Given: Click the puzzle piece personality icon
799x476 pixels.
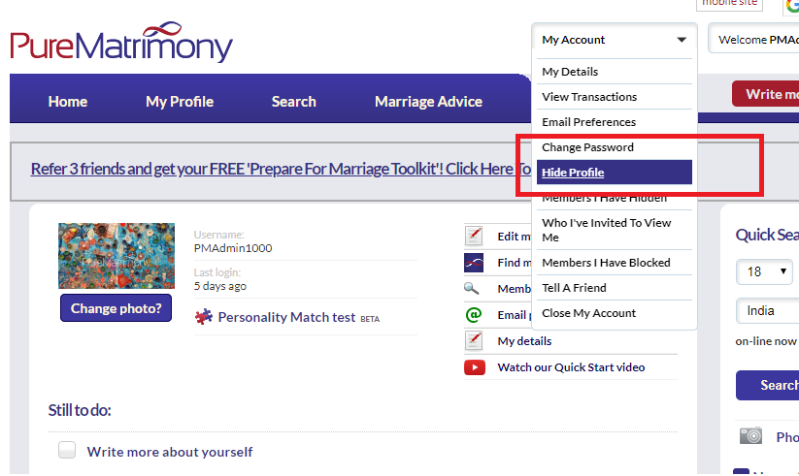Looking at the screenshot, I should click(x=204, y=317).
